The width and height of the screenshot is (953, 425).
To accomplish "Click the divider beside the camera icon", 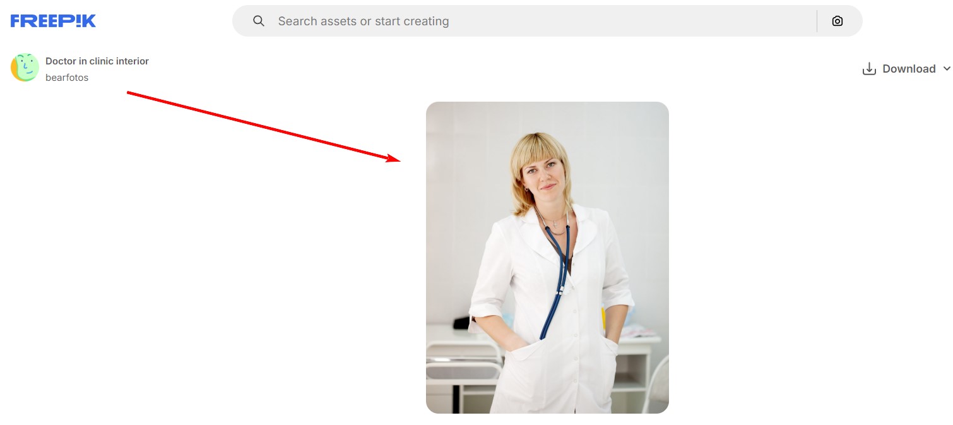I will (x=817, y=21).
